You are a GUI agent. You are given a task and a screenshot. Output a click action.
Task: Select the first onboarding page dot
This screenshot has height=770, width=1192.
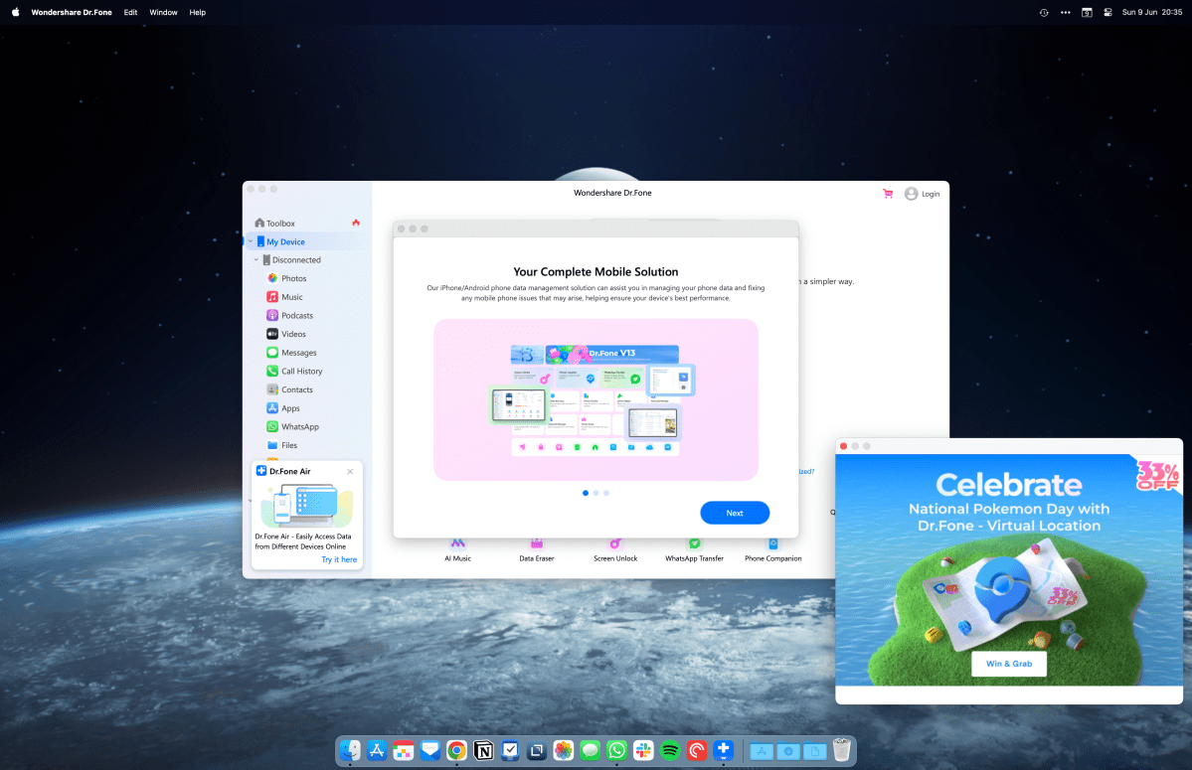pyautogui.click(x=586, y=493)
